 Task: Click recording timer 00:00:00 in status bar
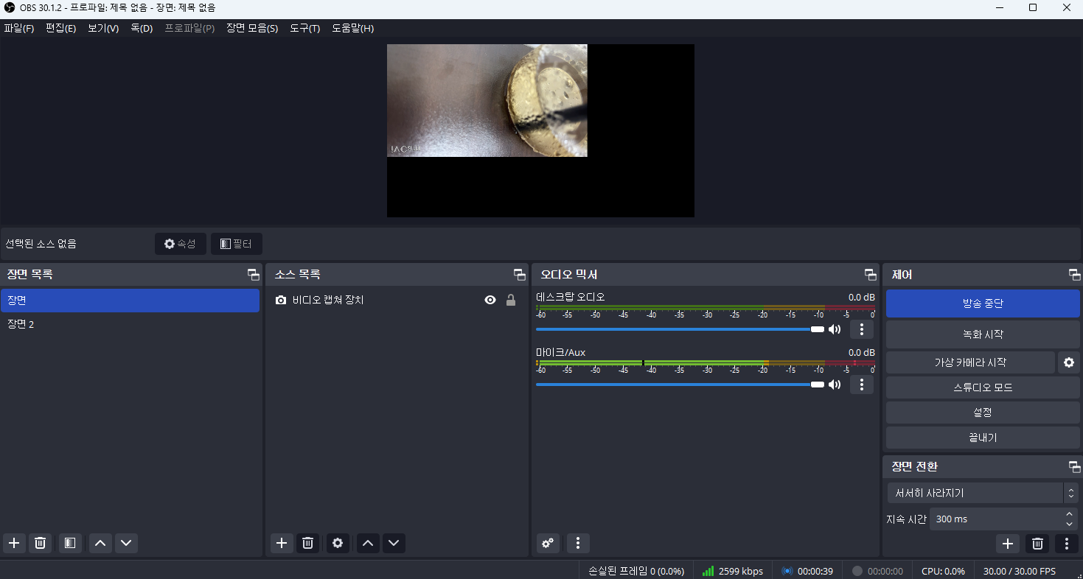(877, 571)
